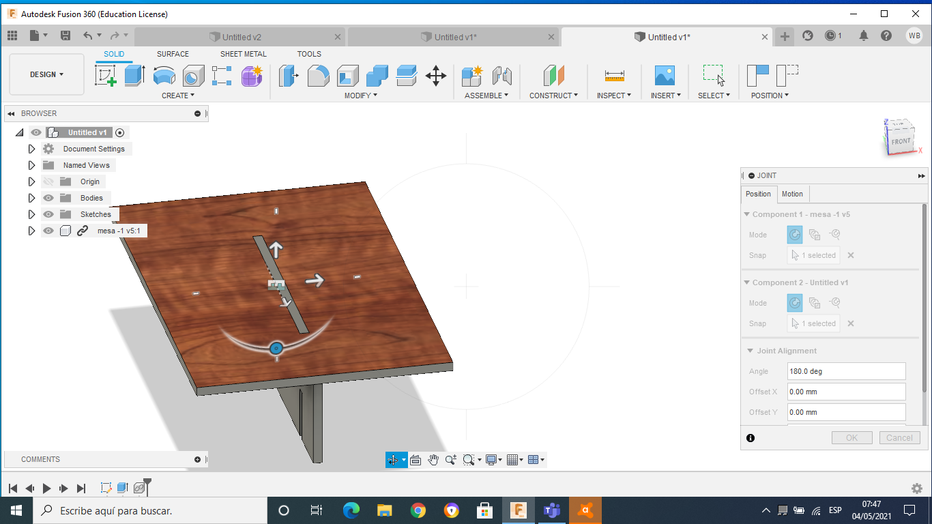Image resolution: width=932 pixels, height=524 pixels.
Task: Select the Pan hand tool
Action: click(x=433, y=460)
